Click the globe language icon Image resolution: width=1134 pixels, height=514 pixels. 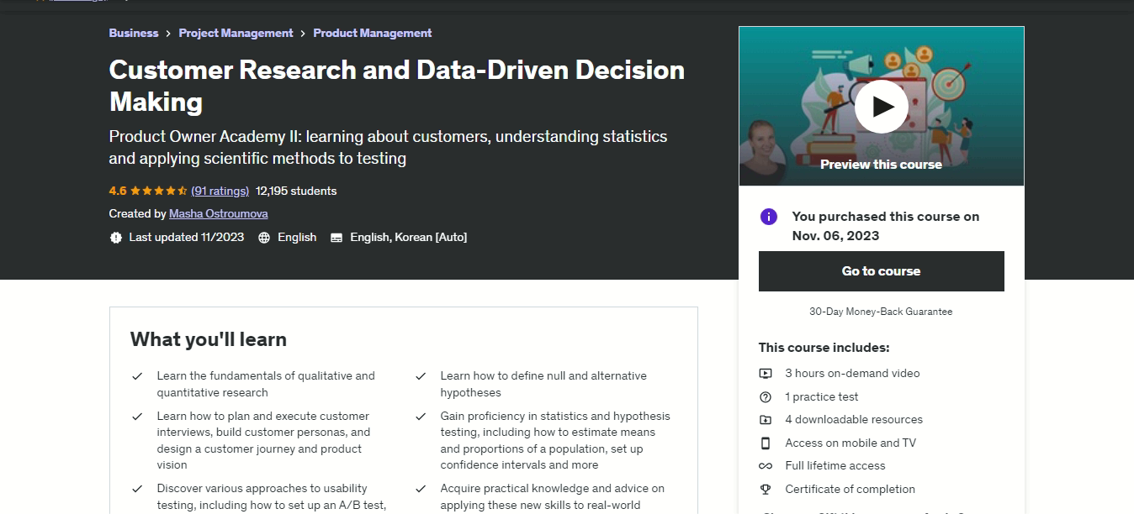(264, 238)
